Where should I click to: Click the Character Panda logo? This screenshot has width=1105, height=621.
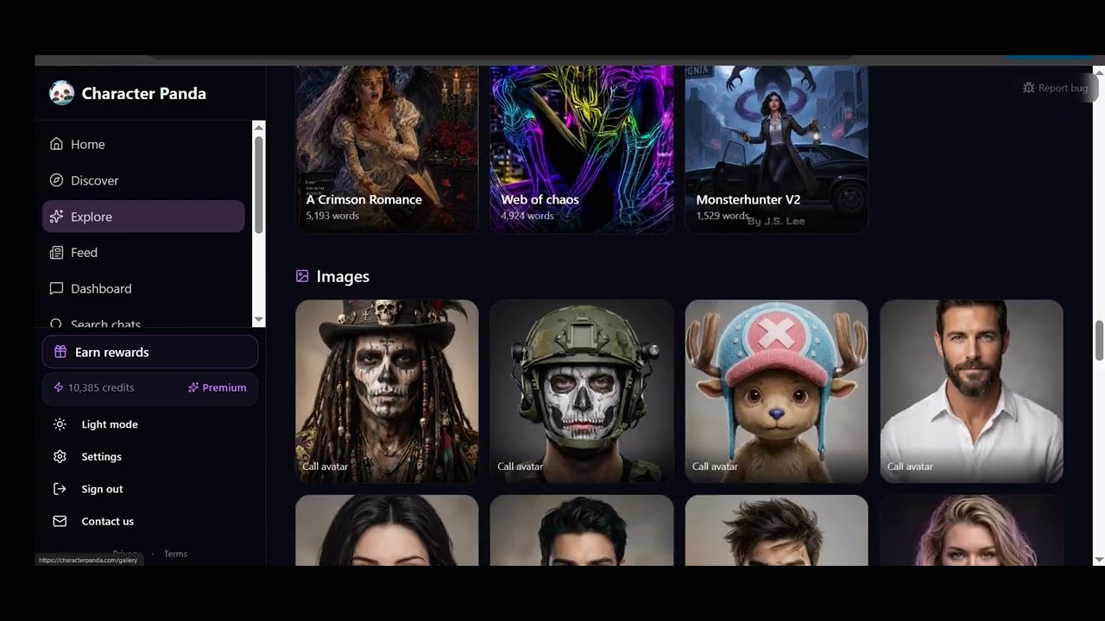(62, 93)
